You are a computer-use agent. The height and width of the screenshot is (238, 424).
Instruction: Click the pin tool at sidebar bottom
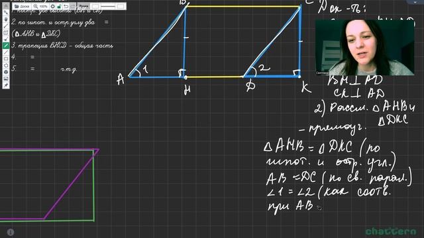tap(6, 85)
